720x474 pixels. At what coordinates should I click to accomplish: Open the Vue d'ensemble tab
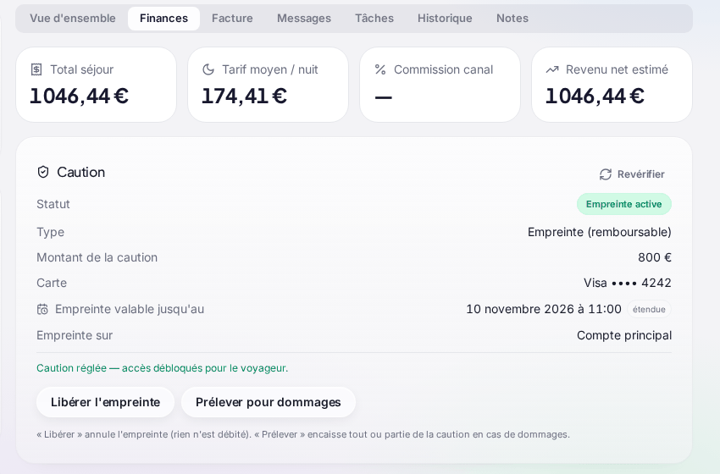[73, 19]
